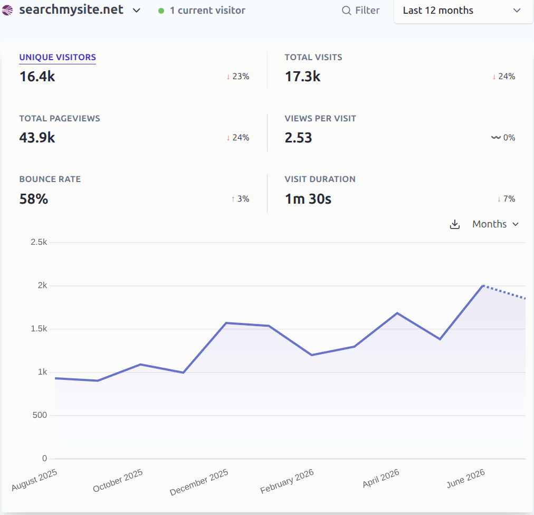Open the Months interval dropdown
The height and width of the screenshot is (515, 534).
[495, 224]
